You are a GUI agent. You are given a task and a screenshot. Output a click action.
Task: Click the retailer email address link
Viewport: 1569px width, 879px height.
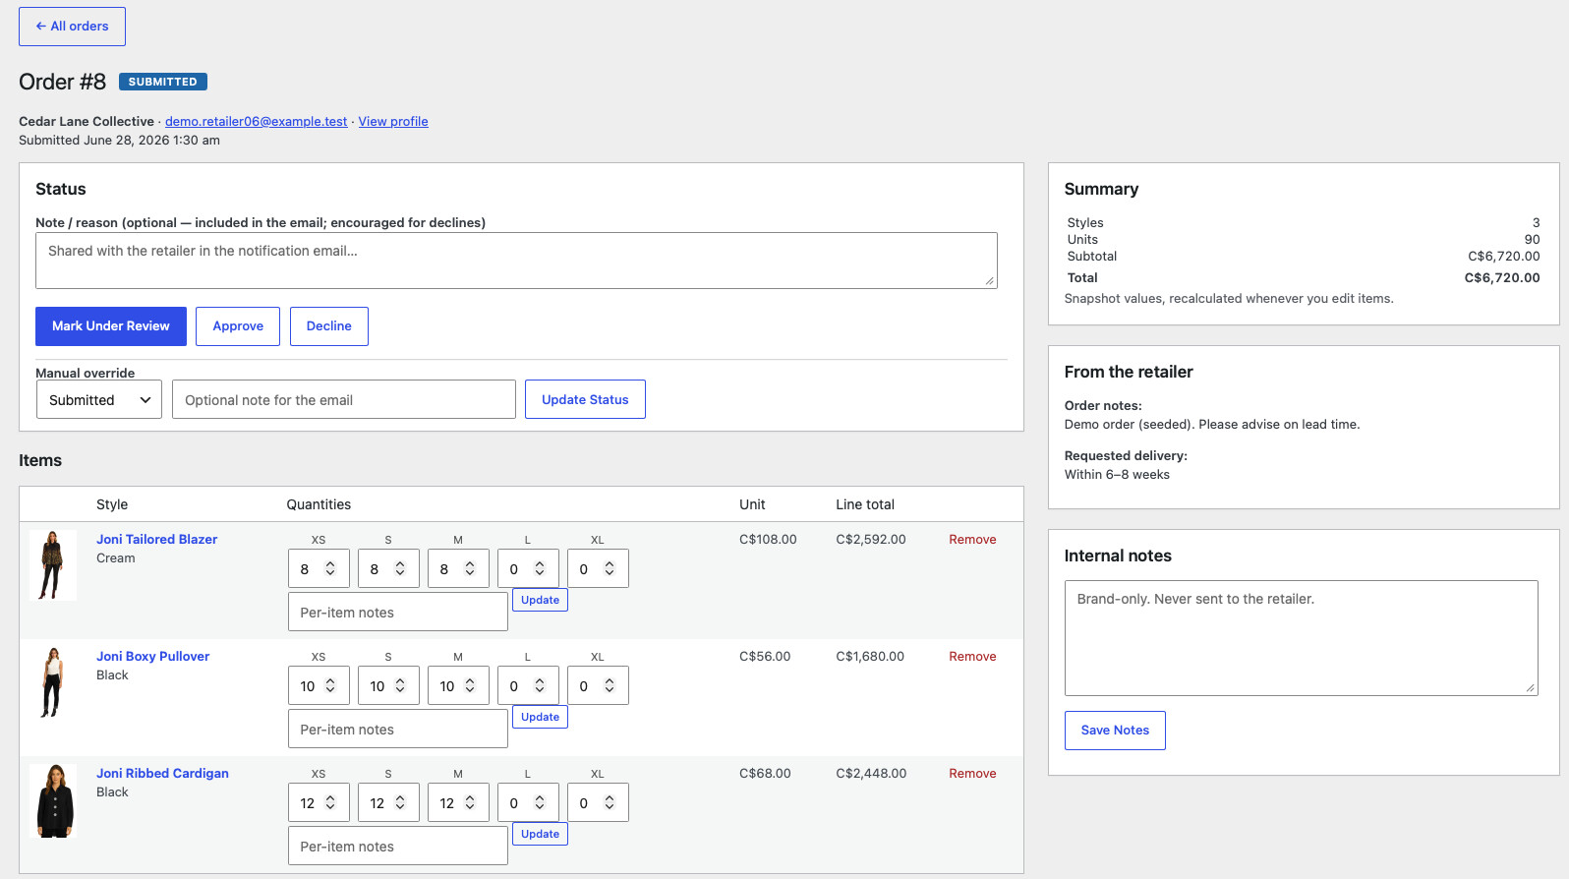coord(257,121)
